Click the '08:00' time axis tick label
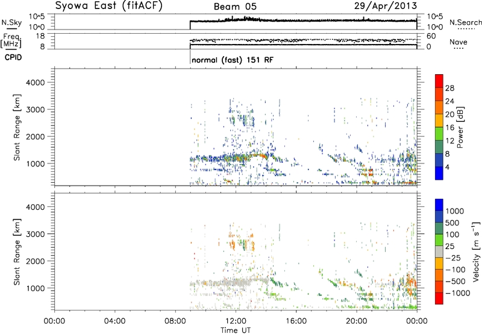This screenshot has width=482, height=334. click(x=175, y=321)
